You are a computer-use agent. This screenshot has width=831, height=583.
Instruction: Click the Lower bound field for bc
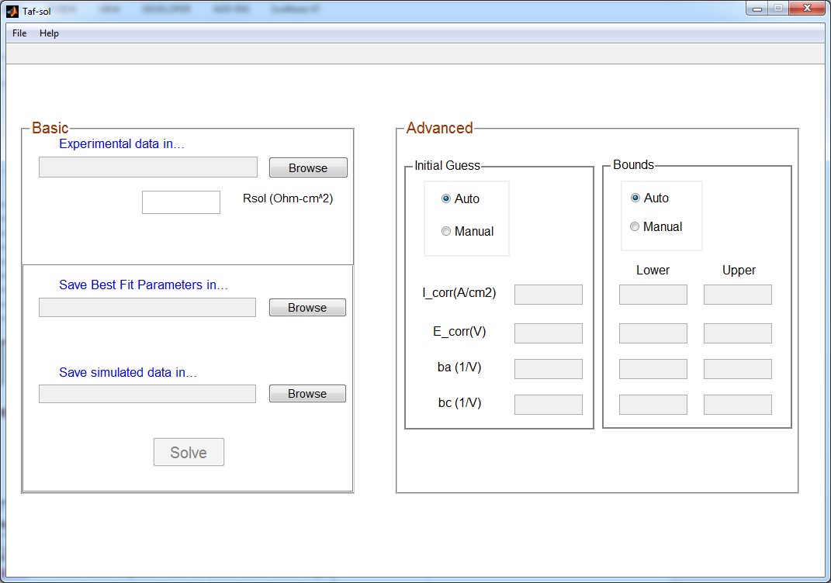pyautogui.click(x=653, y=405)
